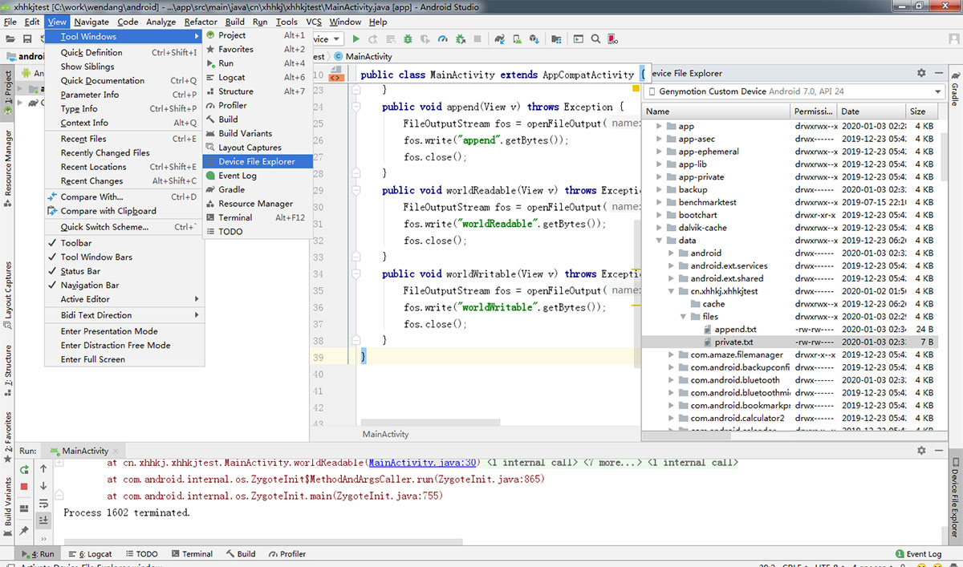The image size is (963, 567).
Task: Expand the backup folder
Action: point(660,190)
